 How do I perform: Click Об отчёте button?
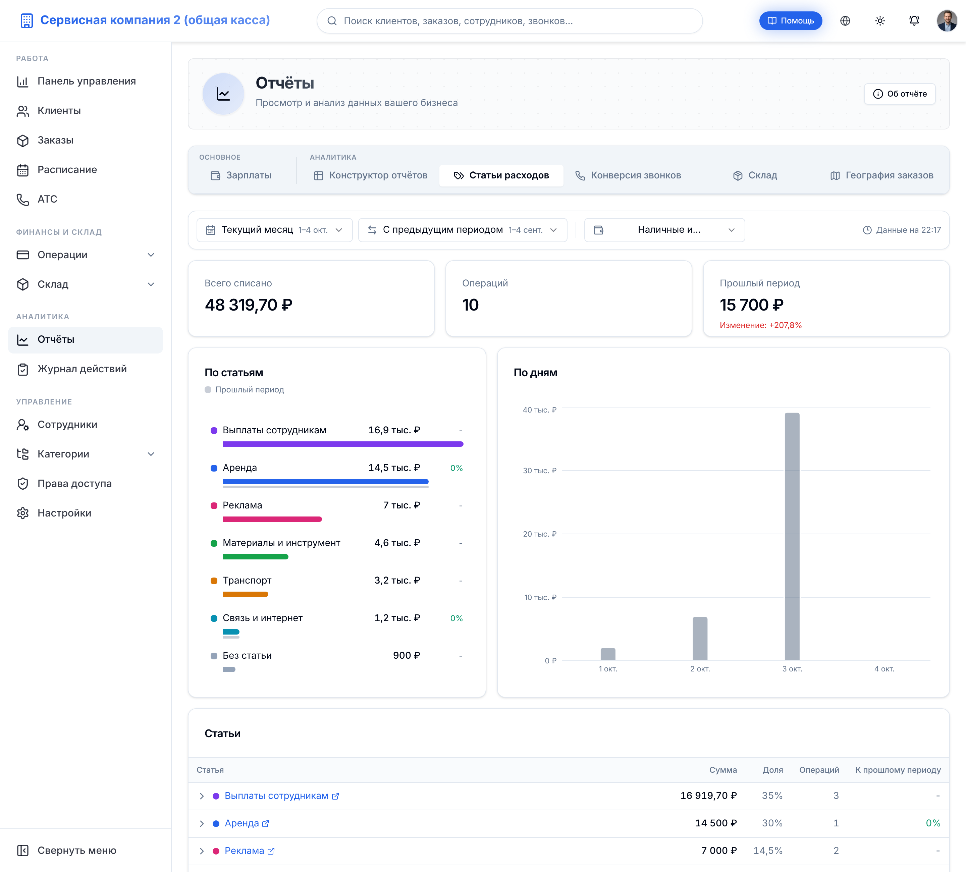tap(900, 94)
